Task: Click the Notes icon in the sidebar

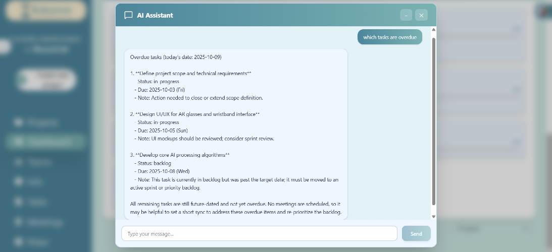Action: coord(18,241)
